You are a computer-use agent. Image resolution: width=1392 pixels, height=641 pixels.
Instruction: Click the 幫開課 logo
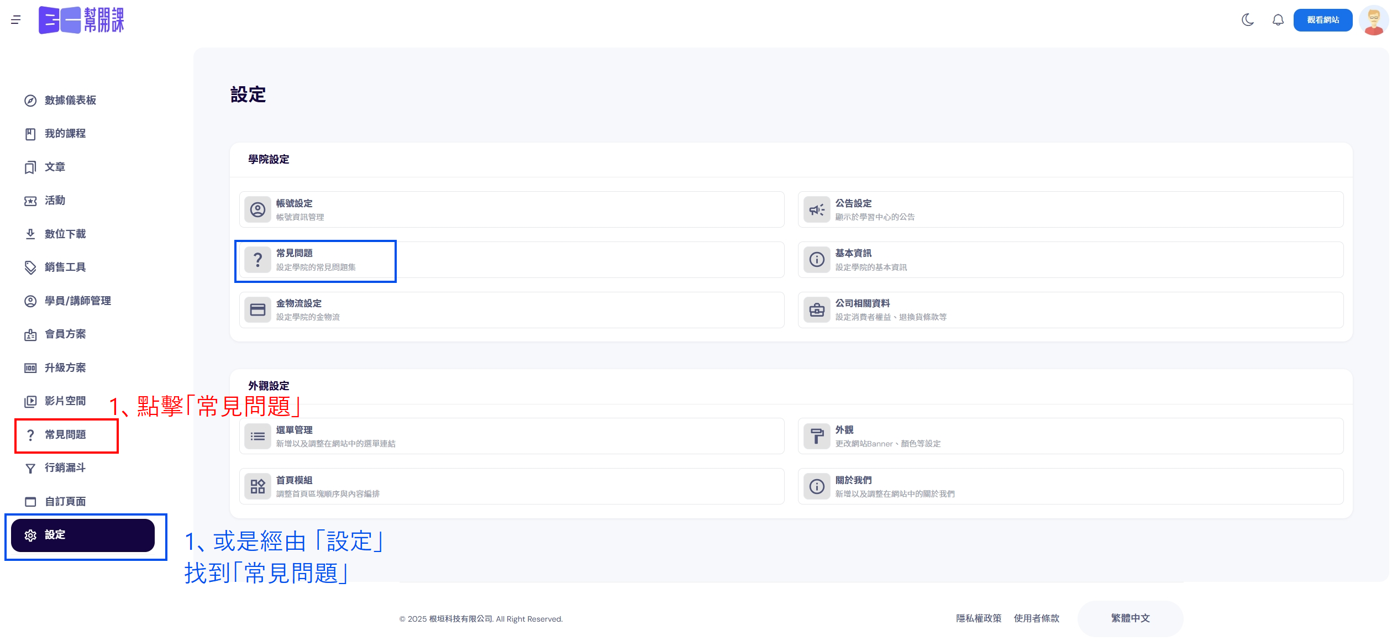coord(81,20)
